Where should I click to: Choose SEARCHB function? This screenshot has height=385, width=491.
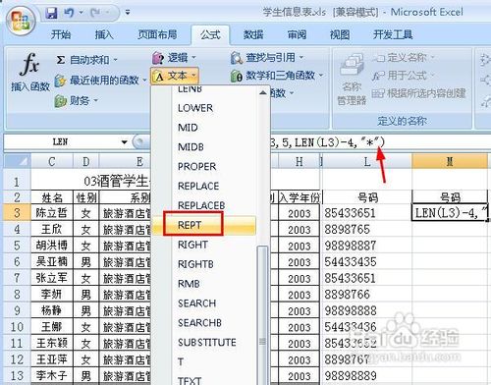pos(199,323)
